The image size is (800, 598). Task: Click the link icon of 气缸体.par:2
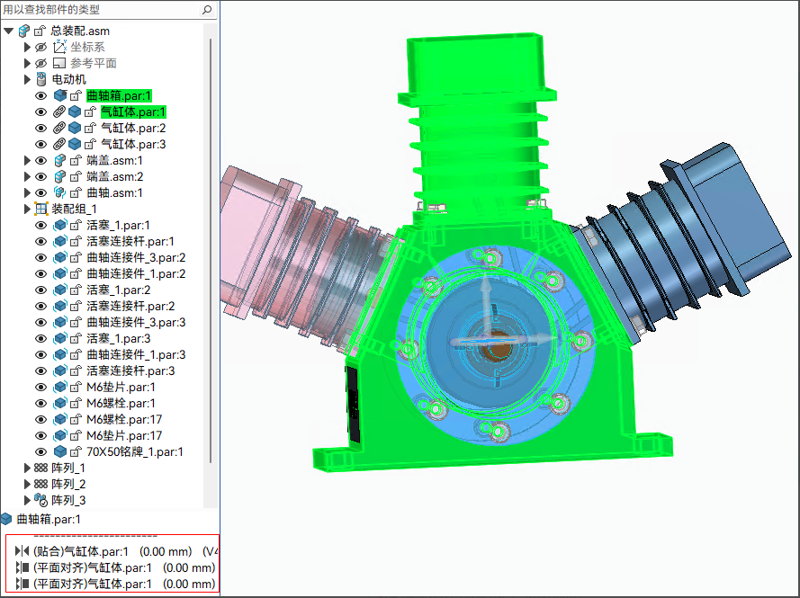coord(59,129)
